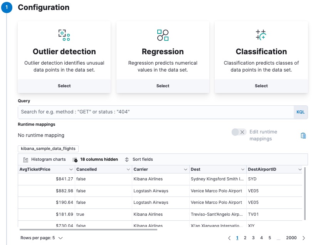Click the kibana_sample_data_flights index badge
The height and width of the screenshot is (245, 313).
click(x=48, y=148)
